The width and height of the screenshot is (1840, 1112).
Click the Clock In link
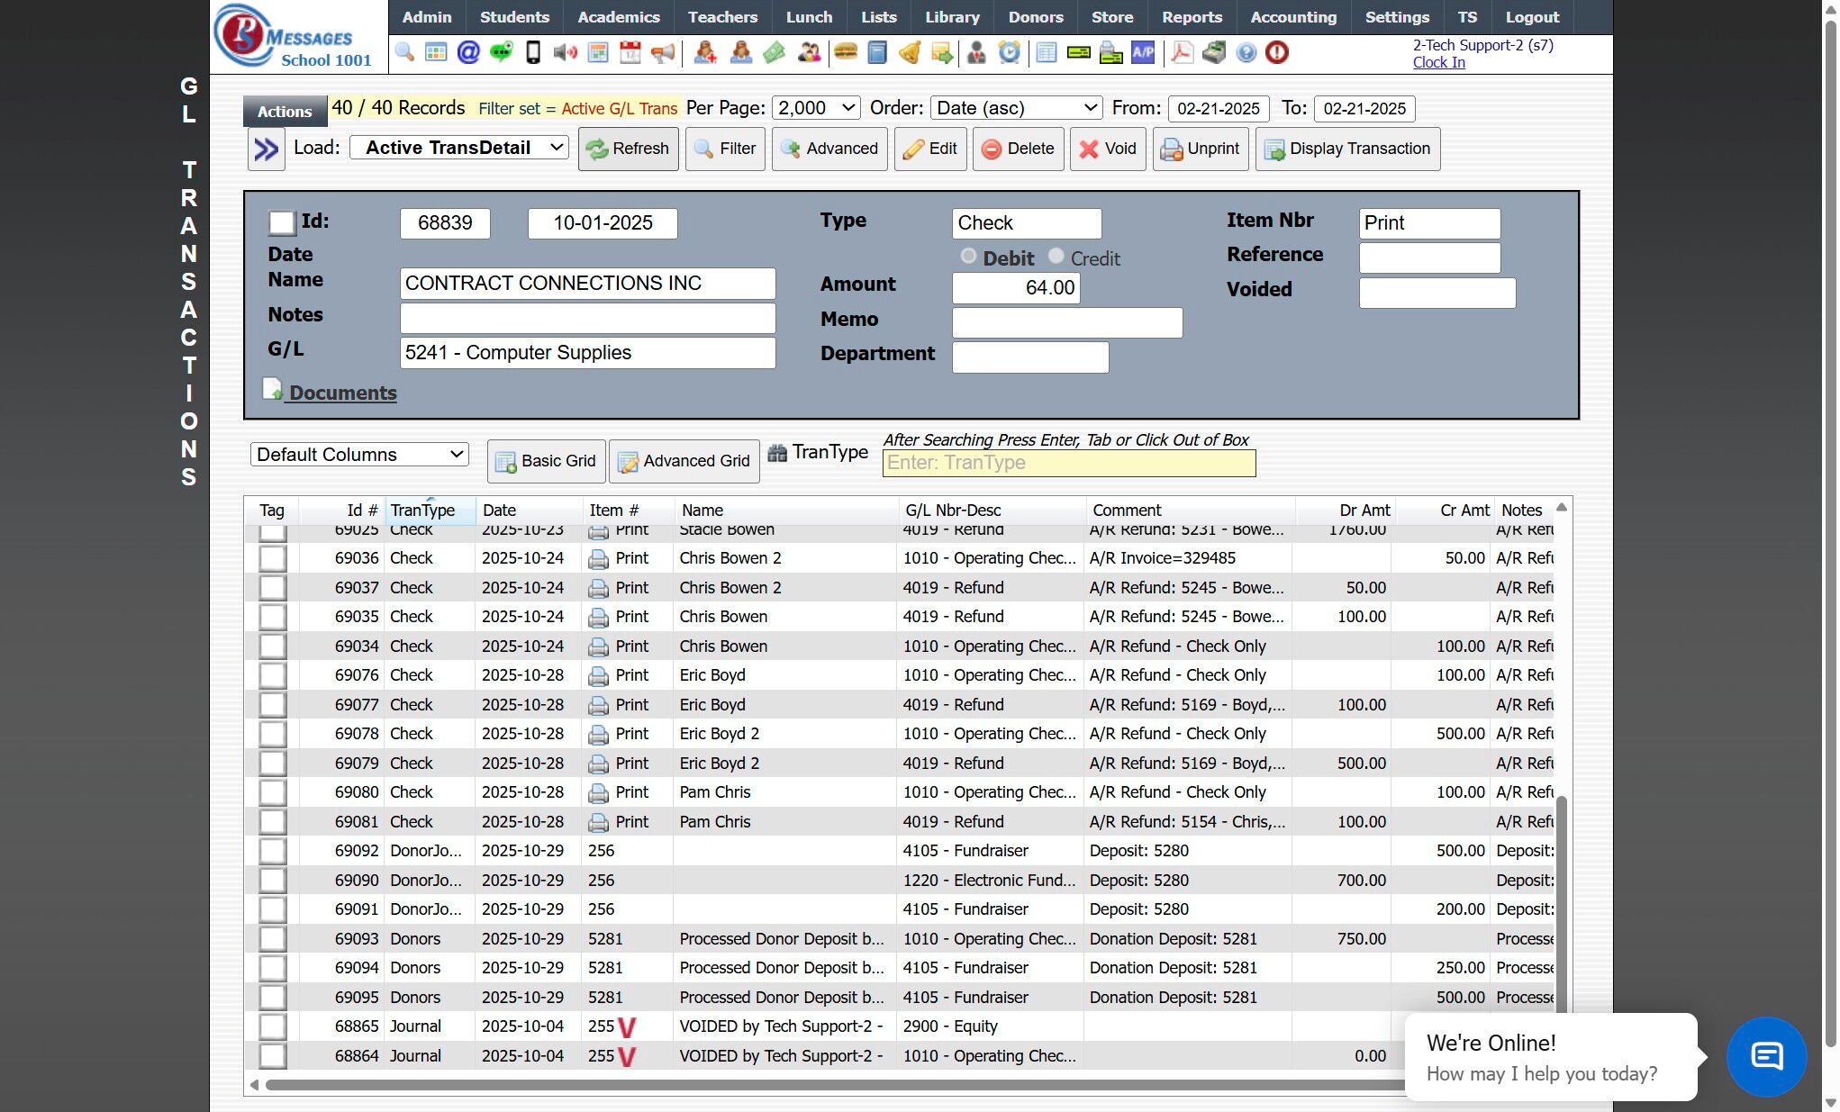click(1438, 62)
